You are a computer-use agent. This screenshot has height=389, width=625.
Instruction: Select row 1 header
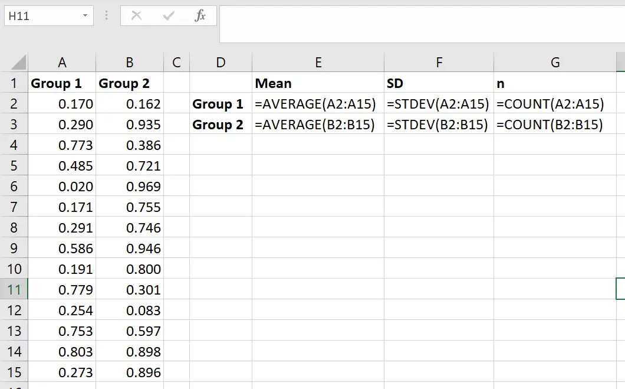(14, 83)
